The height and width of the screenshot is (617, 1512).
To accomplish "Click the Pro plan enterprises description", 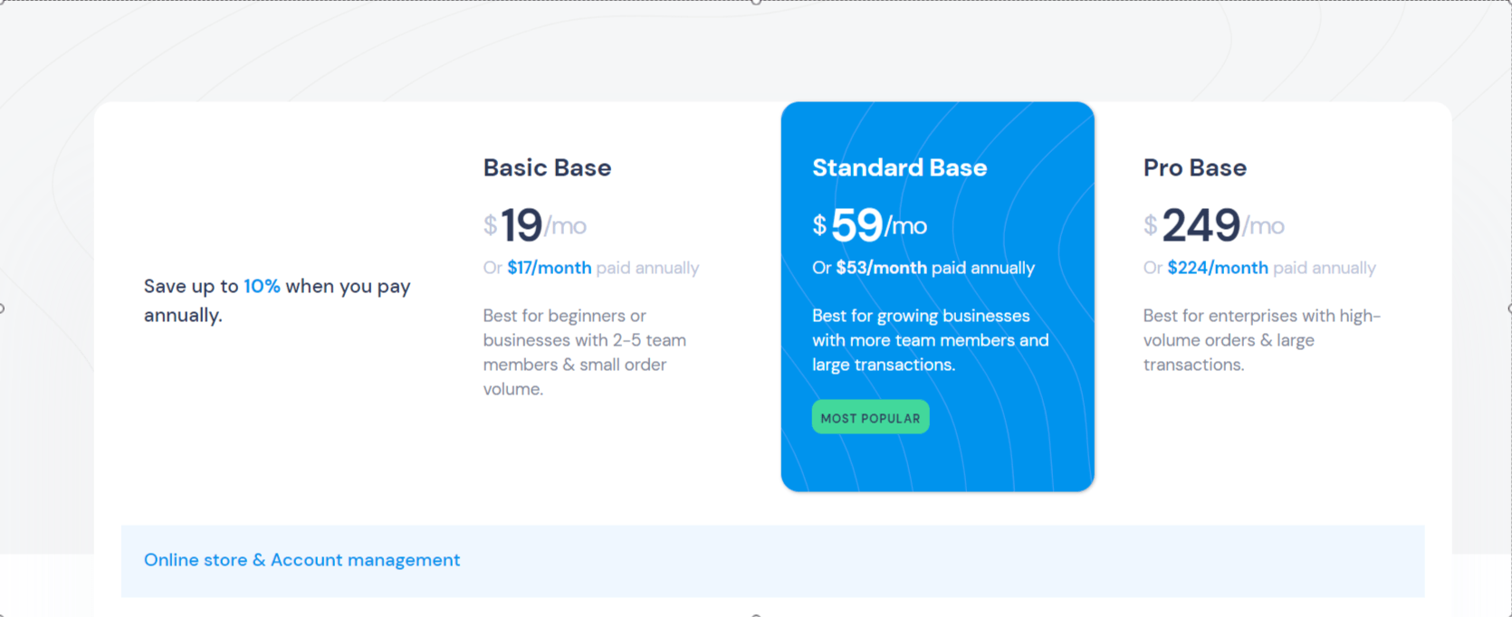I will point(1261,340).
